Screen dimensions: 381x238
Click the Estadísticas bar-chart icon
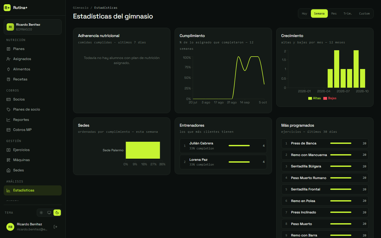point(8,190)
